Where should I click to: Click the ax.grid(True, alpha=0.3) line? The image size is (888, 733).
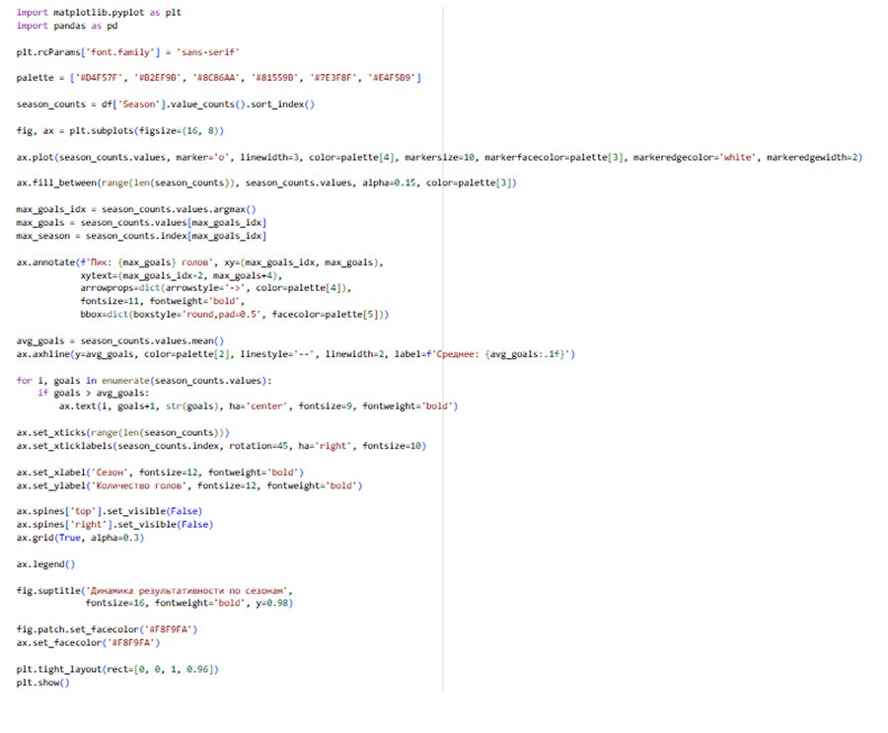pos(81,538)
